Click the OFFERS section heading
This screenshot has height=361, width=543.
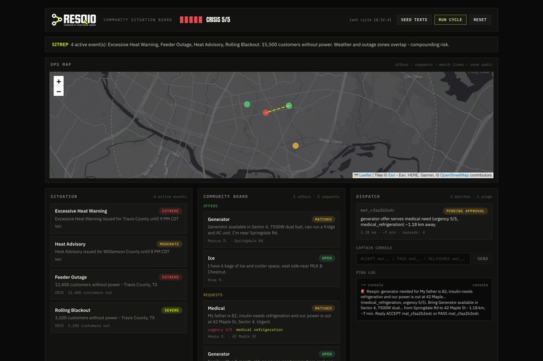[210, 206]
